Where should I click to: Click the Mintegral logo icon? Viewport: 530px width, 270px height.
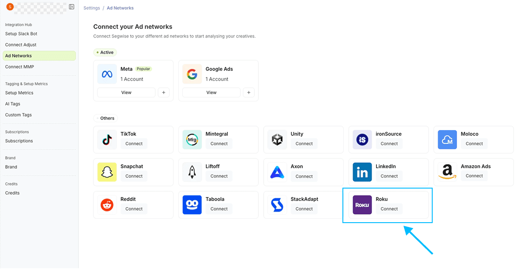tap(192, 139)
